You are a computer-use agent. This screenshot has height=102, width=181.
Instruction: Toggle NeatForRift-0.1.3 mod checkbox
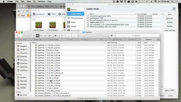[x=88, y=22]
